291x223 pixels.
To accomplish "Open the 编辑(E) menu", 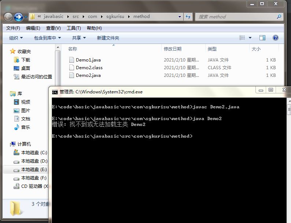I will coord(33,28).
